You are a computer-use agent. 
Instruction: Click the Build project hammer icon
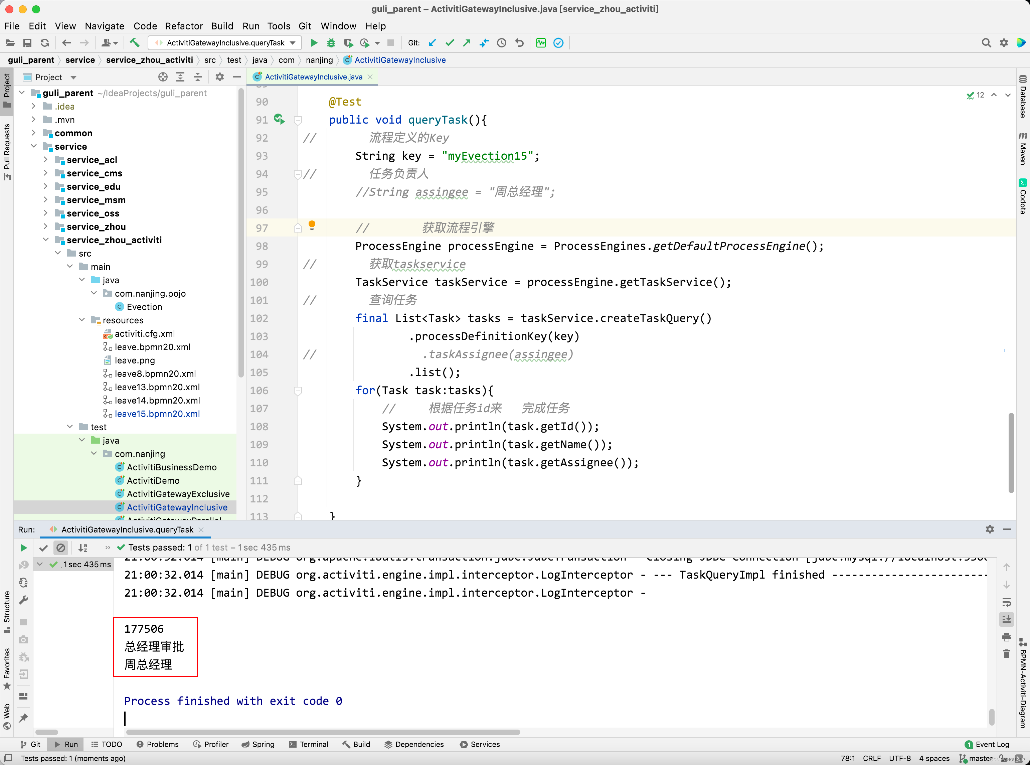(x=134, y=43)
